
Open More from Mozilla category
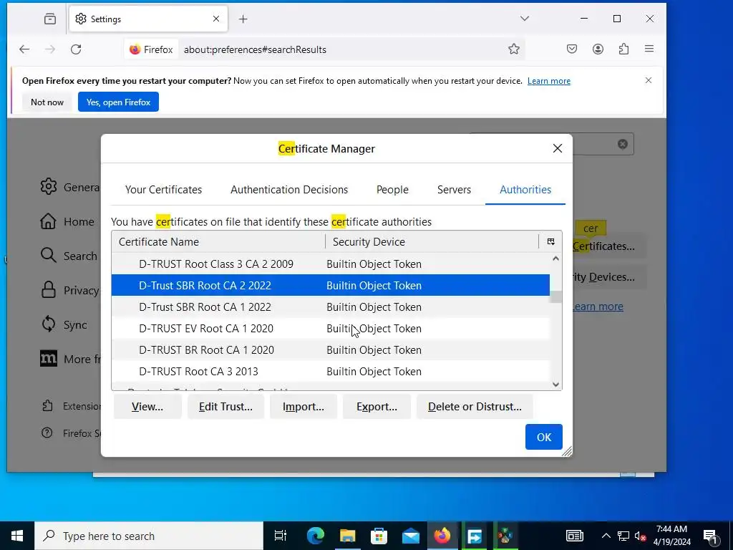(70, 360)
